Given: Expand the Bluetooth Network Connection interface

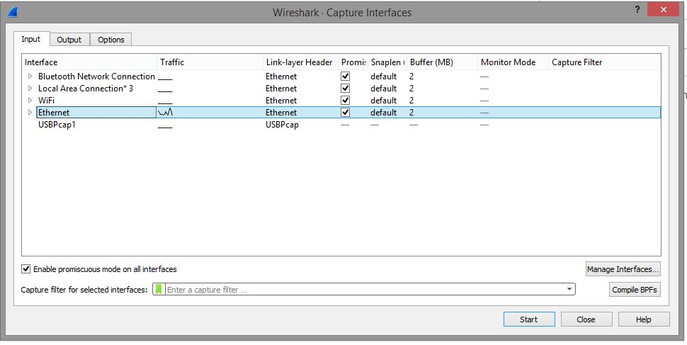Looking at the screenshot, I should pos(30,77).
